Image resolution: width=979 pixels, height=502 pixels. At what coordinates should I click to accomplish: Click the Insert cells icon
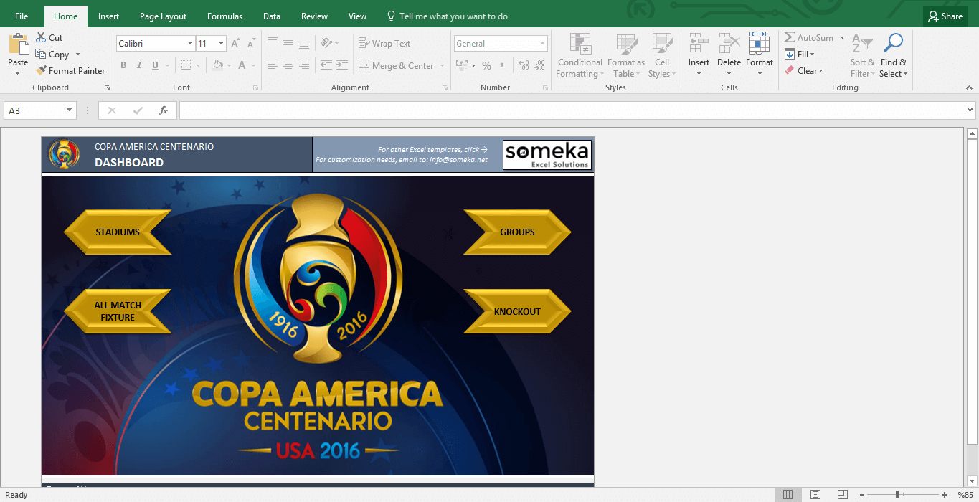pyautogui.click(x=699, y=44)
